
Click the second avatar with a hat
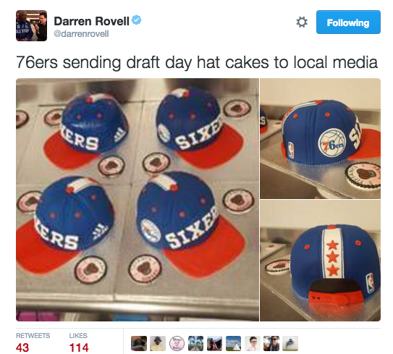158,343
